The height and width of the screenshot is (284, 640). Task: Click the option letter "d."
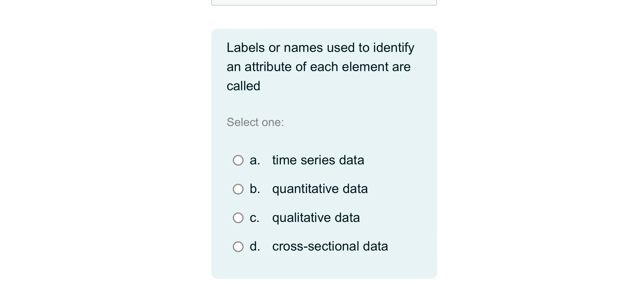tap(255, 246)
